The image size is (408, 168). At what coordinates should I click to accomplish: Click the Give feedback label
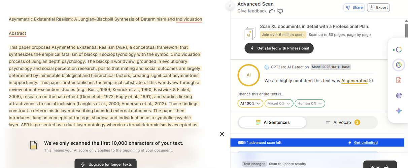[x=252, y=11]
